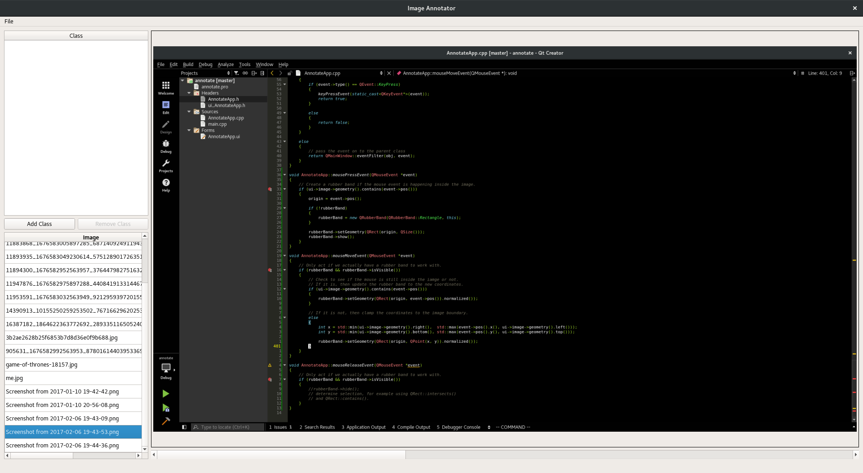Open Search Results pane
Screen dimensions: 863x473
point(317,427)
